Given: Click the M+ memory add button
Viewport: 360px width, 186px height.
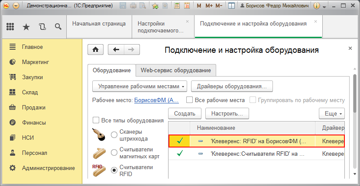Looking at the screenshot, I should click(x=209, y=6).
